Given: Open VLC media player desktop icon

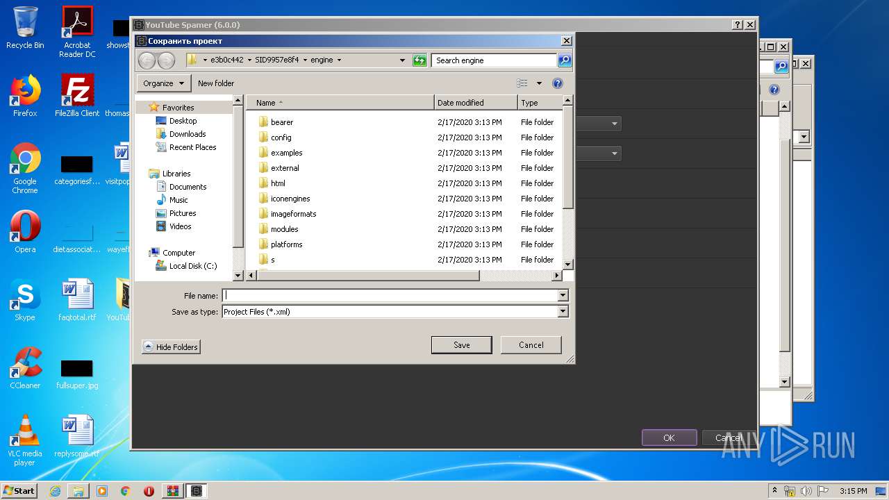Looking at the screenshot, I should pyautogui.click(x=25, y=440).
